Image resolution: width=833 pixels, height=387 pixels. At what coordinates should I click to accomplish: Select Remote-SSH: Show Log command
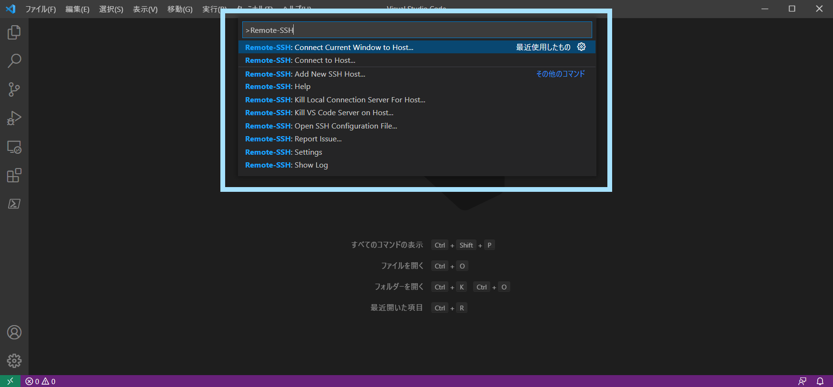(x=417, y=165)
